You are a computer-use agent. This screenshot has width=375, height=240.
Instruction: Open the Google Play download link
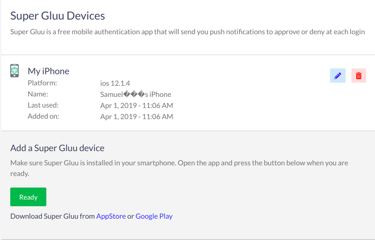154,216
